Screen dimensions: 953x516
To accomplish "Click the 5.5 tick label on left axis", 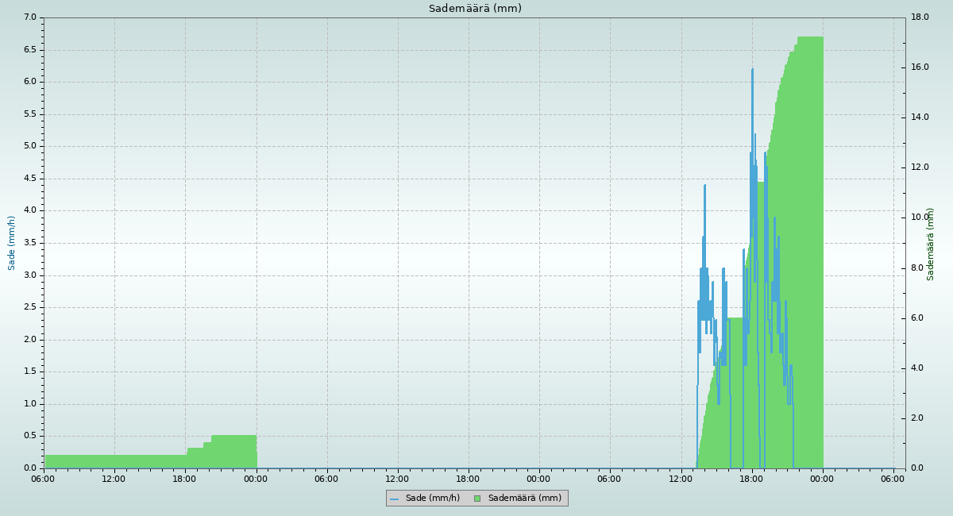I will pos(30,114).
